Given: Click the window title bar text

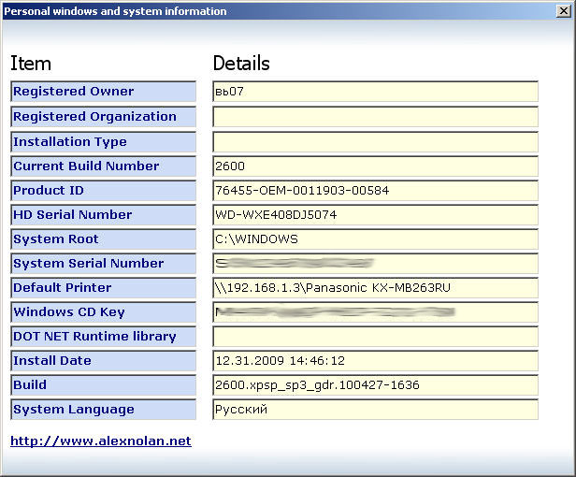Looking at the screenshot, I should pyautogui.click(x=117, y=11).
